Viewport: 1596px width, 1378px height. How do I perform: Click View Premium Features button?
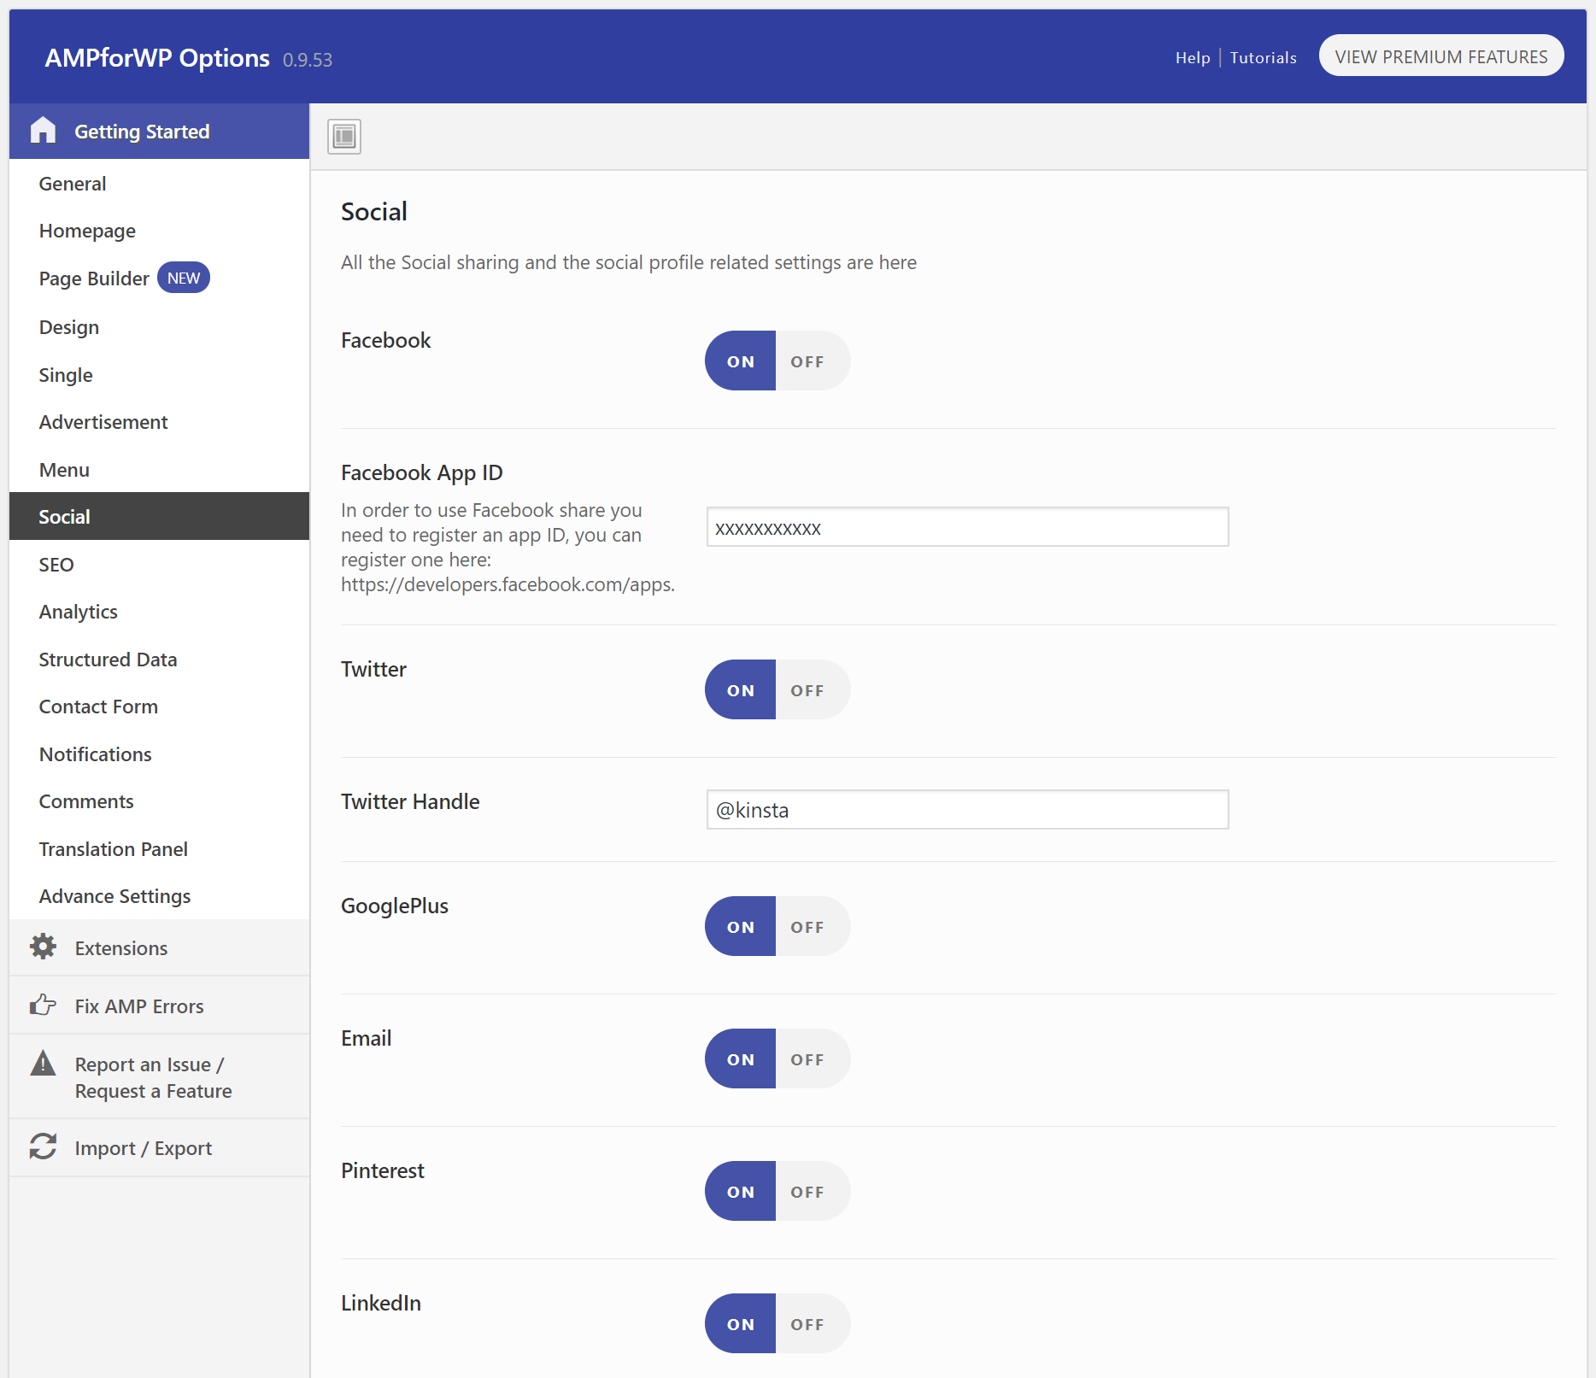[x=1441, y=56]
